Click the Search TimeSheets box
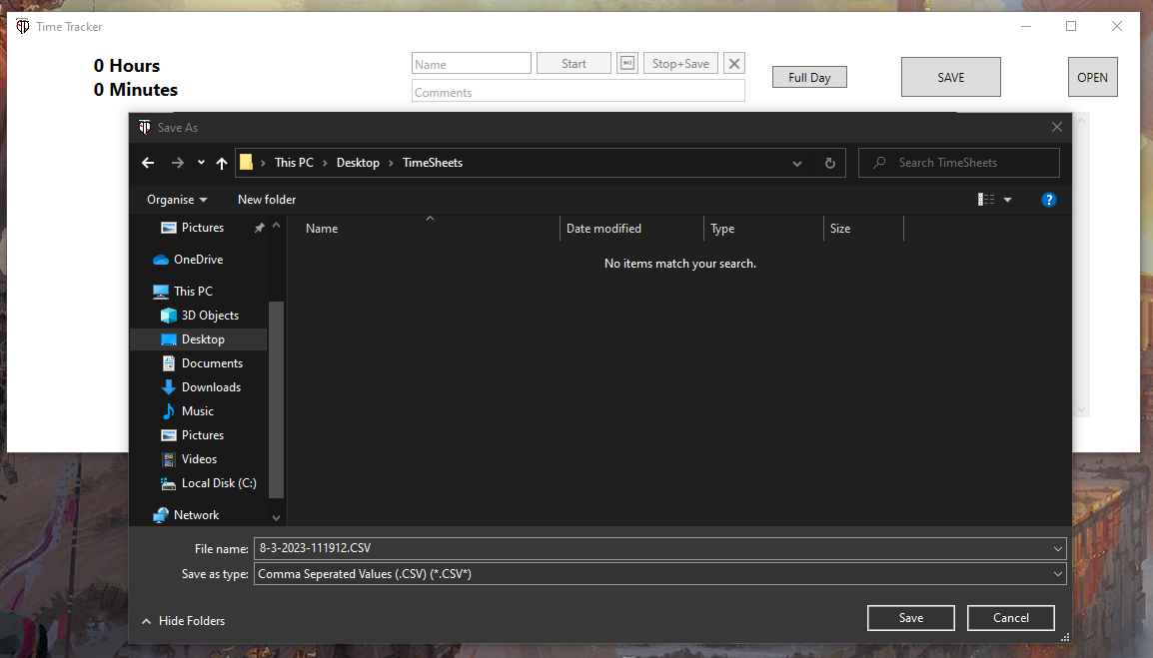 959,163
